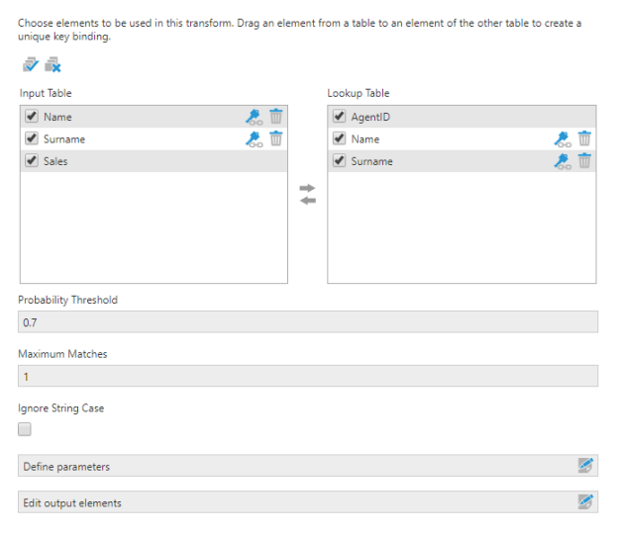Toggle the Lookup Table Surname checkbox

pyautogui.click(x=340, y=161)
